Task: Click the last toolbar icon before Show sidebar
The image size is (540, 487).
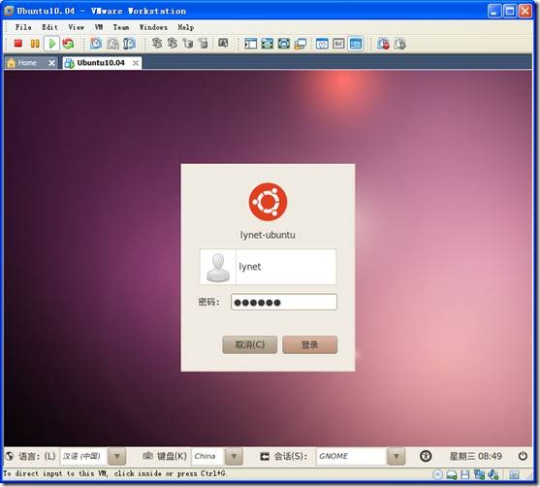Action: coord(223,43)
